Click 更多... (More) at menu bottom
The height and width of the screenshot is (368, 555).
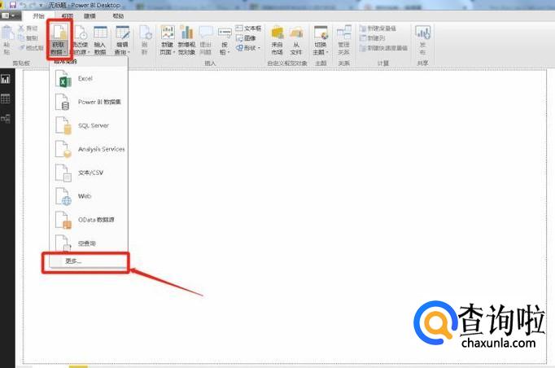pyautogui.click(x=89, y=261)
